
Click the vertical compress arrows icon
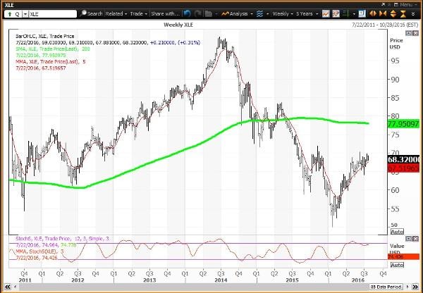pos(403,13)
